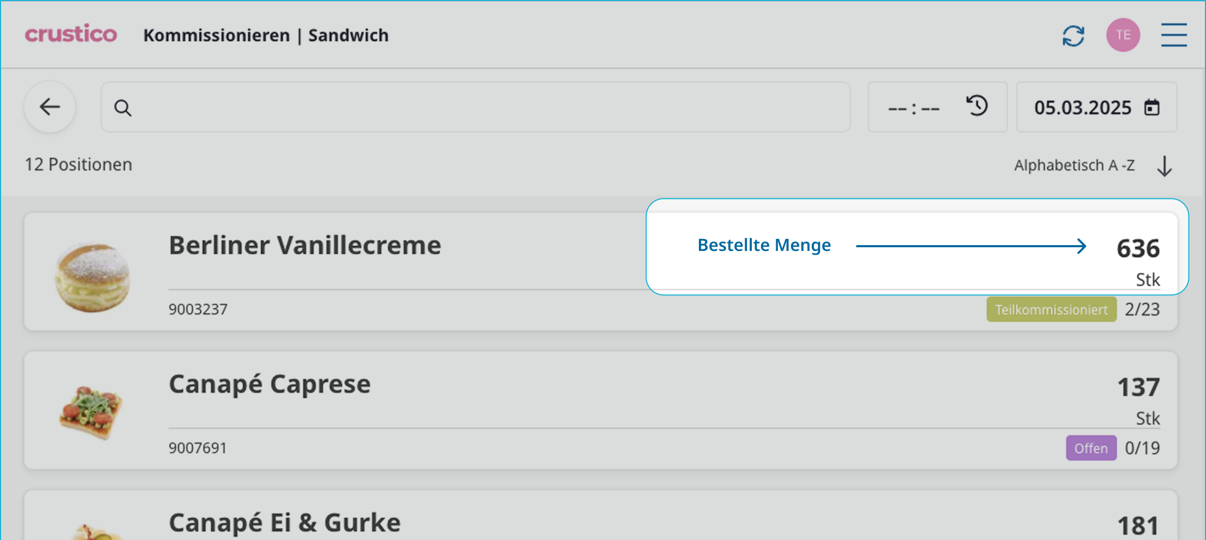Click the Teilkommissioniert status badge
Image resolution: width=1206 pixels, height=540 pixels.
coord(1051,310)
